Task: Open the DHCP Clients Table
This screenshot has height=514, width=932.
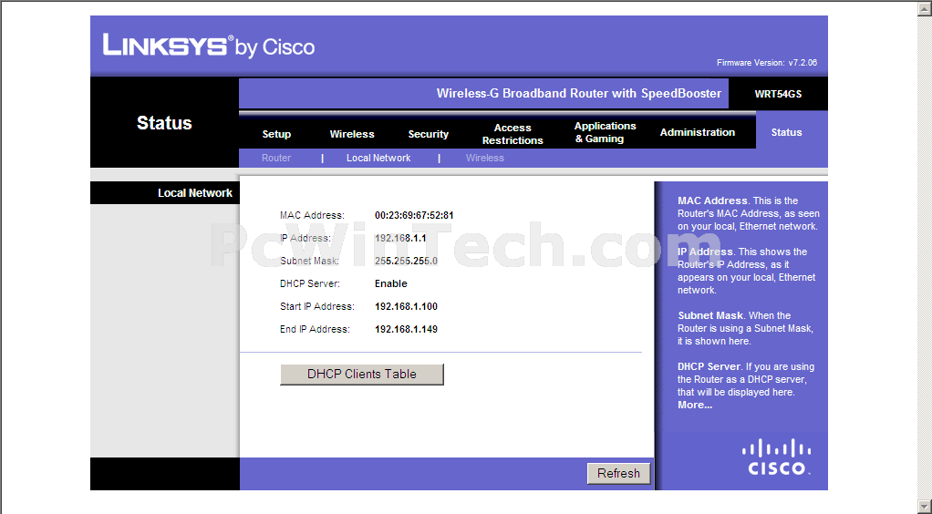Action: click(x=362, y=375)
